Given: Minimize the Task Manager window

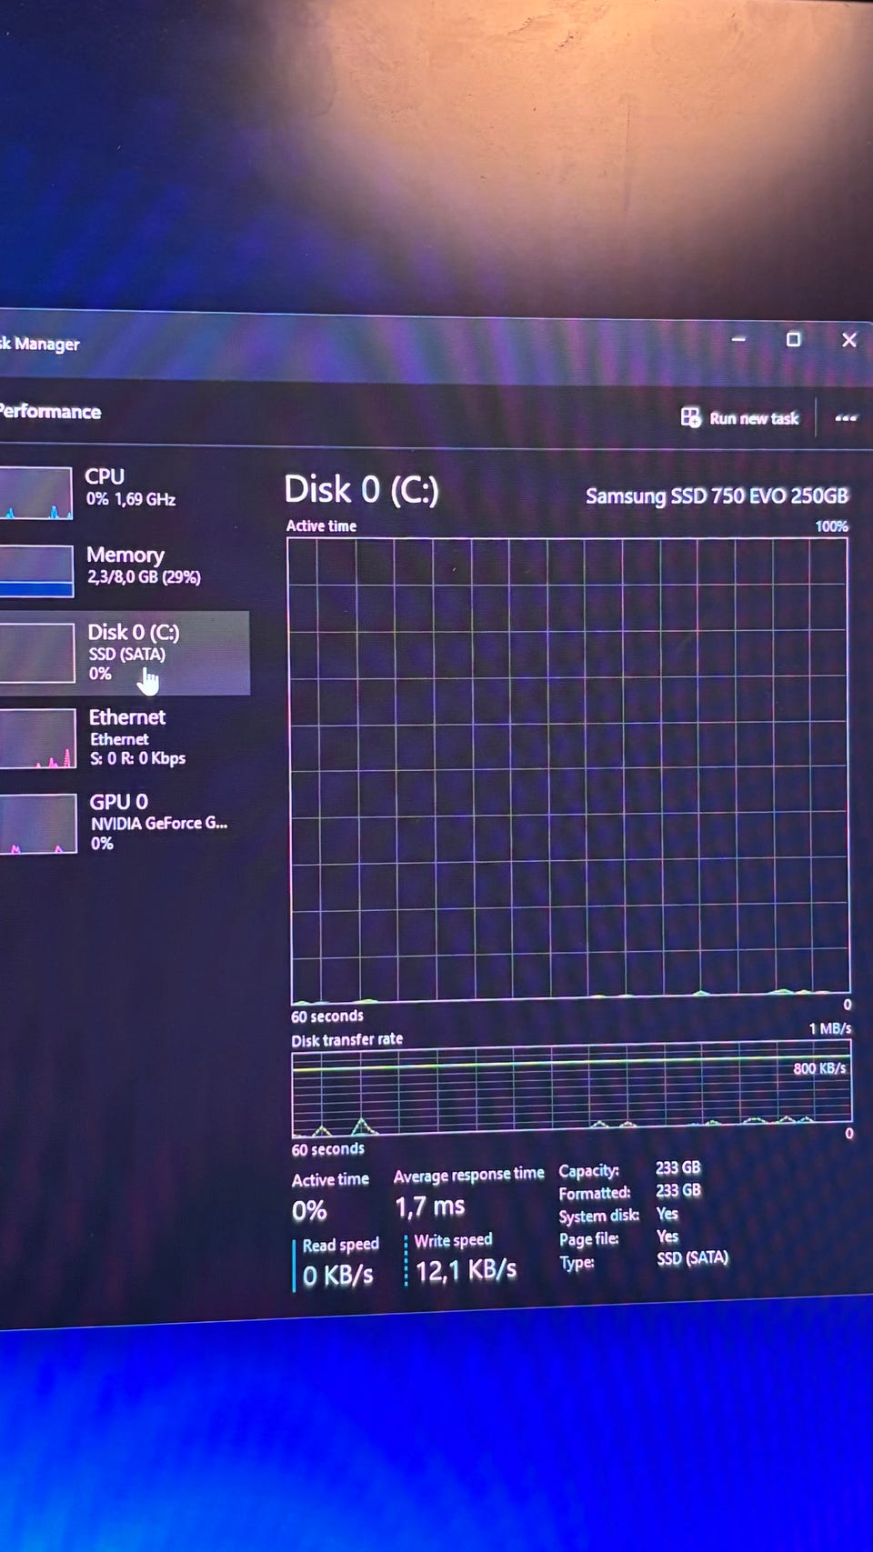Looking at the screenshot, I should [x=738, y=339].
